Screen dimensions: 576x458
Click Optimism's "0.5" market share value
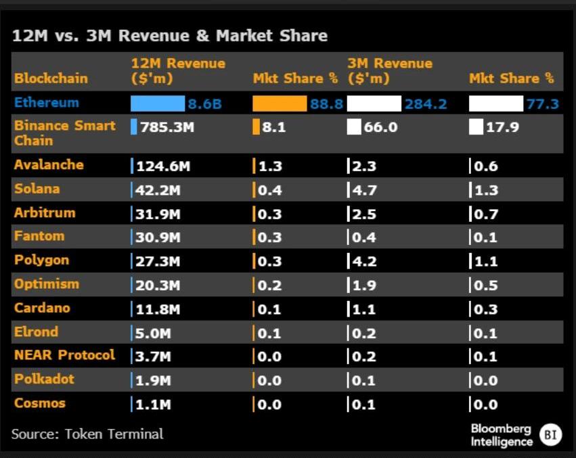[485, 285]
